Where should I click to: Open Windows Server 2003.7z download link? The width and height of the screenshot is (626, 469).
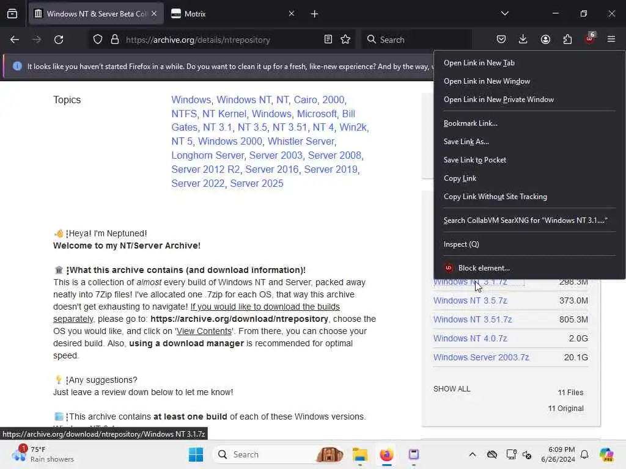click(x=481, y=358)
